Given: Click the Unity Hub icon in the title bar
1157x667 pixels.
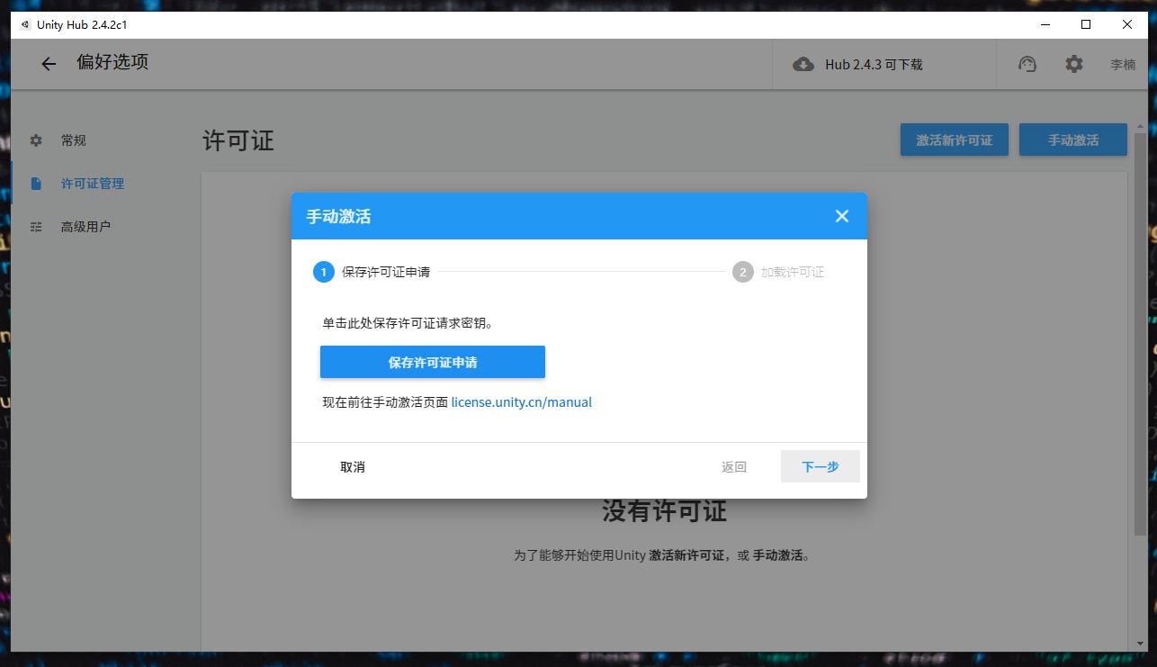Looking at the screenshot, I should [25, 25].
